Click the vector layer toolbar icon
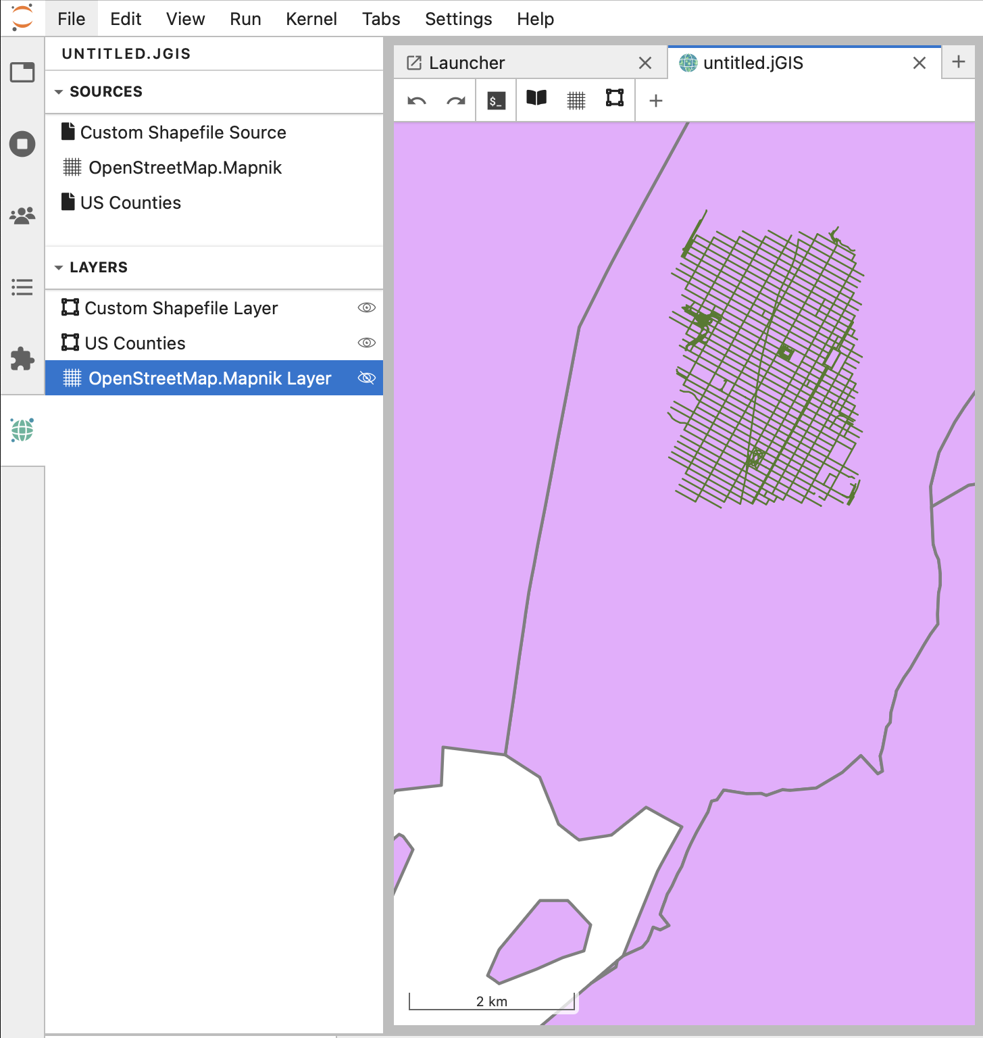Viewport: 983px width, 1038px height. coord(615,99)
